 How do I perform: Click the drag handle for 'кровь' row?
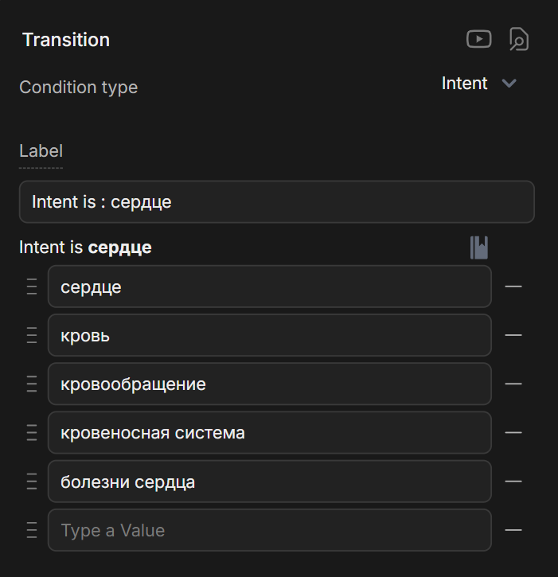pos(32,335)
